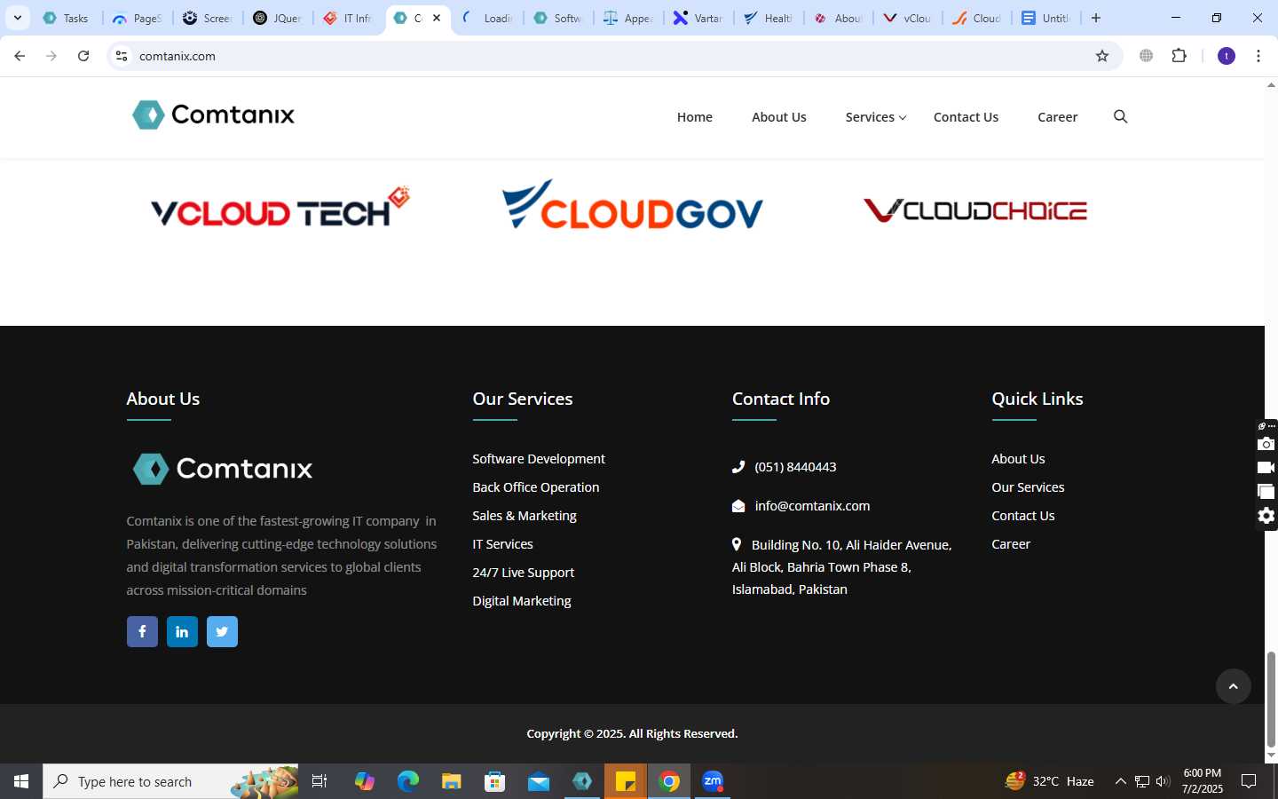The height and width of the screenshot is (799, 1278).
Task: Open Software Development footer link
Action: [539, 459]
